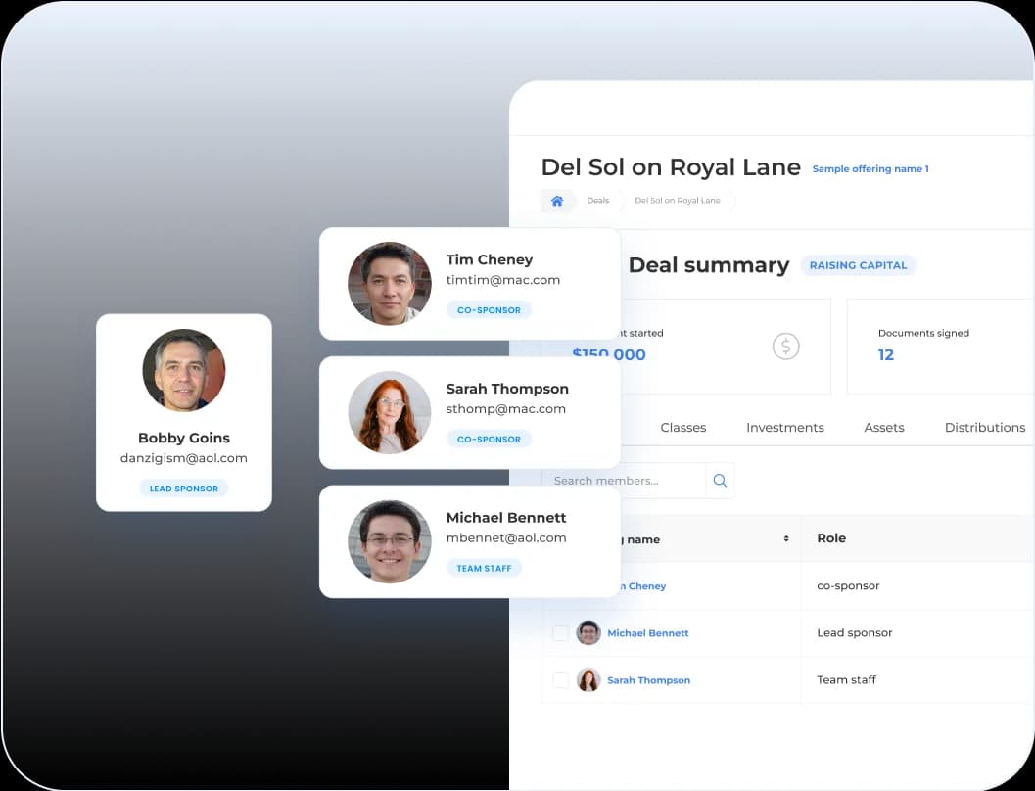Click Michael Bennett's small avatar in table
1035x791 pixels.
[x=588, y=633]
